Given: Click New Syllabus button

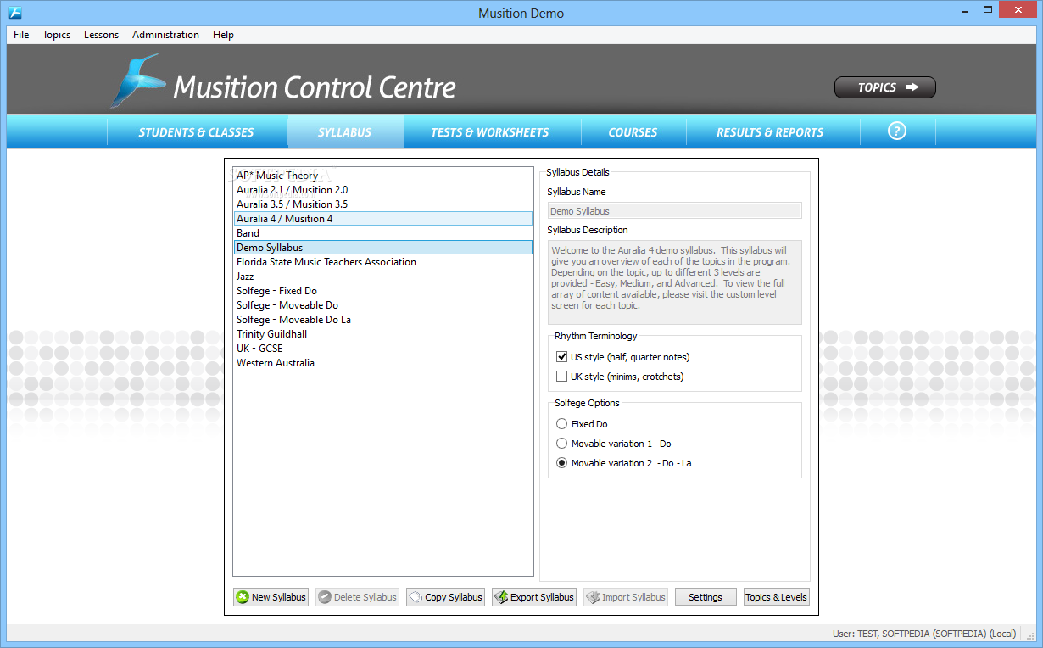Looking at the screenshot, I should click(x=271, y=597).
